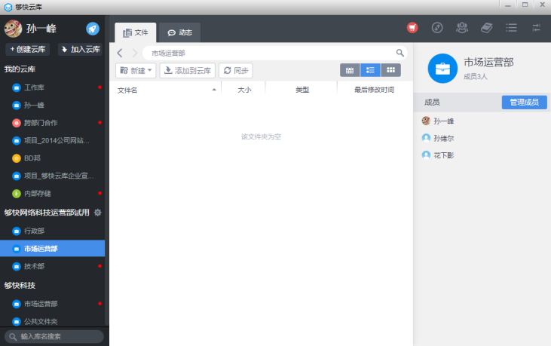Click the circular transfer icon in top toolbar
Image resolution: width=551 pixels, height=346 pixels.
coord(437,28)
